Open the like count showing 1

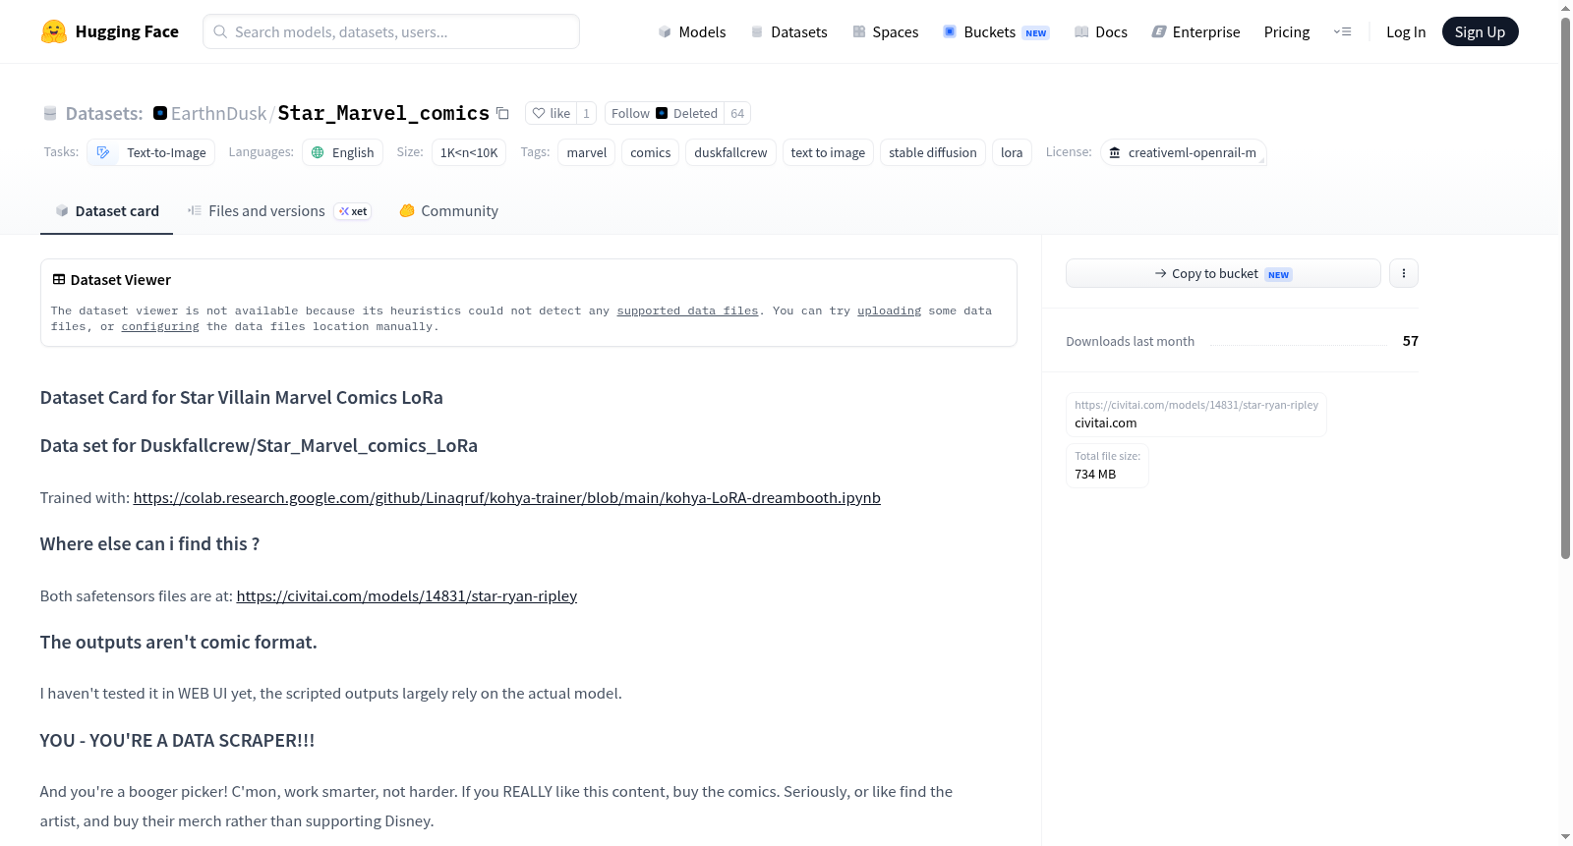[586, 113]
